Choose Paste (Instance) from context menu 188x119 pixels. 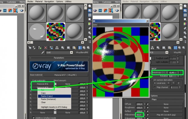coord(54,99)
